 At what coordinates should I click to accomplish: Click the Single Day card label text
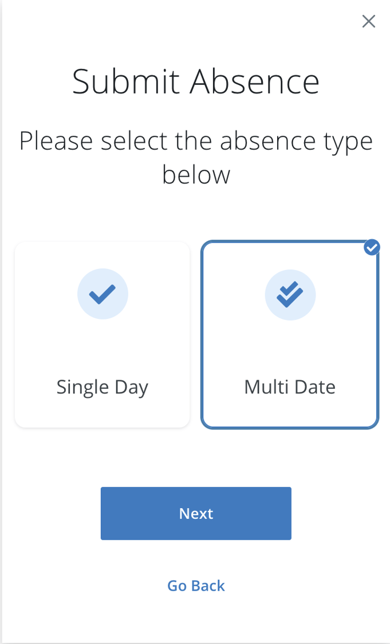[x=102, y=387]
